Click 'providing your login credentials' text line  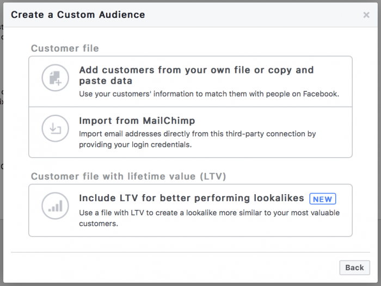point(135,145)
